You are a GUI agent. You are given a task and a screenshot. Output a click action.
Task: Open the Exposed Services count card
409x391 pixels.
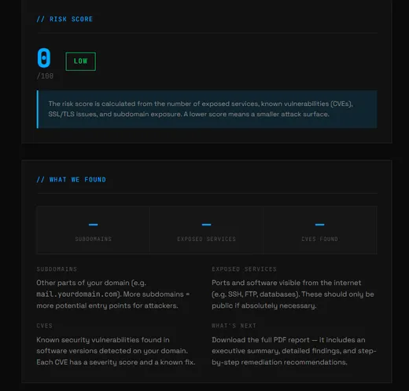pyautogui.click(x=207, y=230)
